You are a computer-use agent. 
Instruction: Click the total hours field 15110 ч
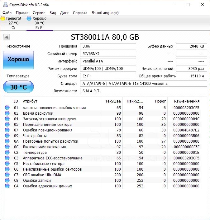192,76
